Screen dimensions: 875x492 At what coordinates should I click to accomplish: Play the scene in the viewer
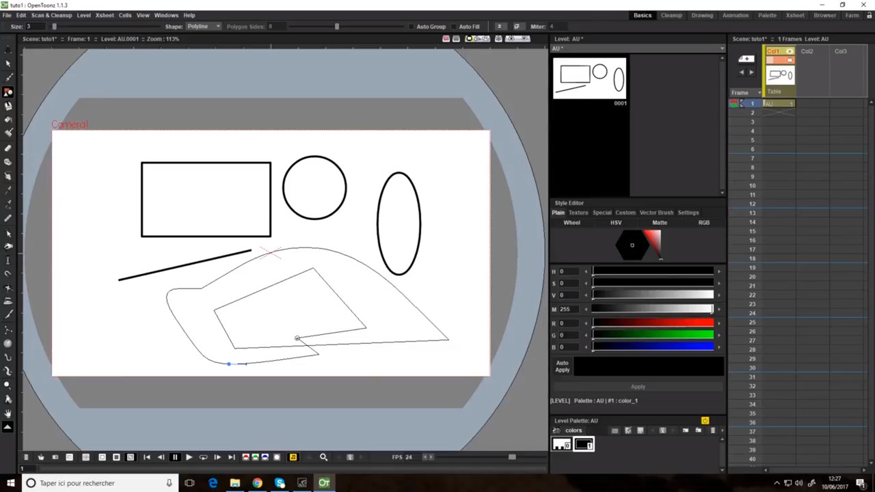189,457
